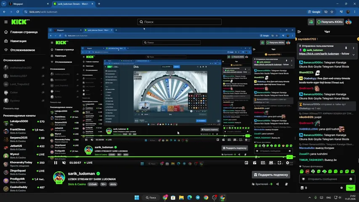This screenshot has height=202, width=359.
Task: Open the Leksipro5000 recommended channel
Action: [x=24, y=123]
